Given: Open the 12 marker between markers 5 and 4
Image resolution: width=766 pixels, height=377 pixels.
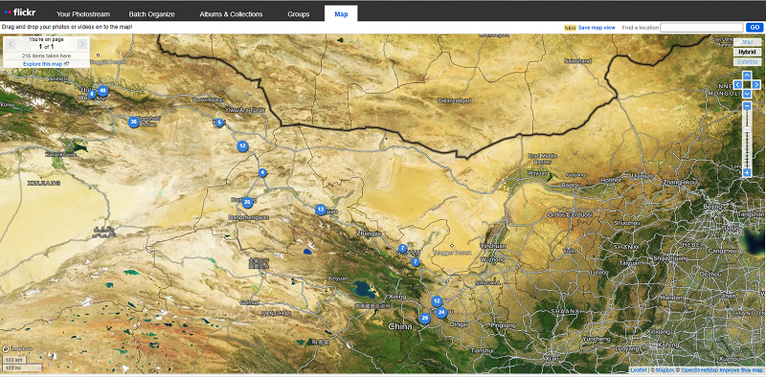Looking at the screenshot, I should pos(242,146).
